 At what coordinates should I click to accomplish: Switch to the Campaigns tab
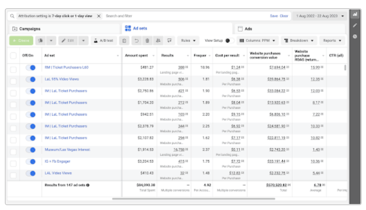tap(64, 29)
